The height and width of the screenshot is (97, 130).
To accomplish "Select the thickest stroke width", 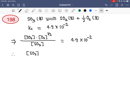I will pos(107,11).
